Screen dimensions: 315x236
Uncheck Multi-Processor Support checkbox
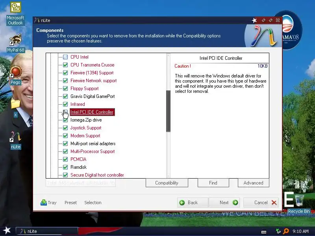pos(65,151)
